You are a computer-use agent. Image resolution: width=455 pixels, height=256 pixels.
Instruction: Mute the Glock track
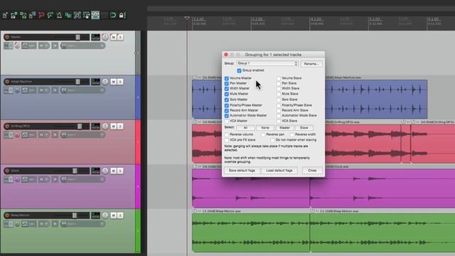click(x=113, y=171)
